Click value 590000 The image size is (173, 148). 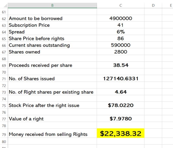(x=120, y=45)
